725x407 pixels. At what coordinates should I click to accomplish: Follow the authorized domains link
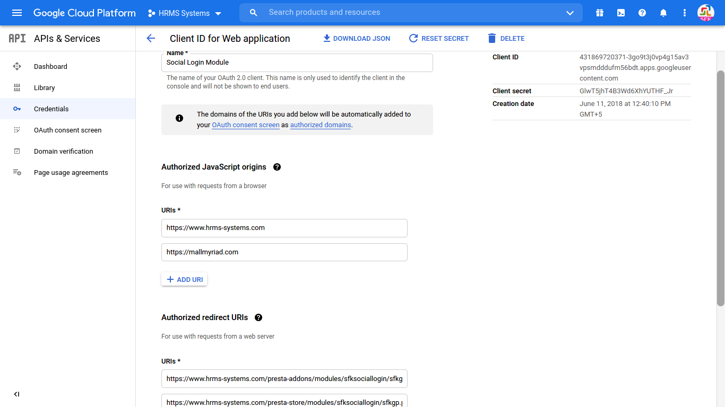click(321, 125)
